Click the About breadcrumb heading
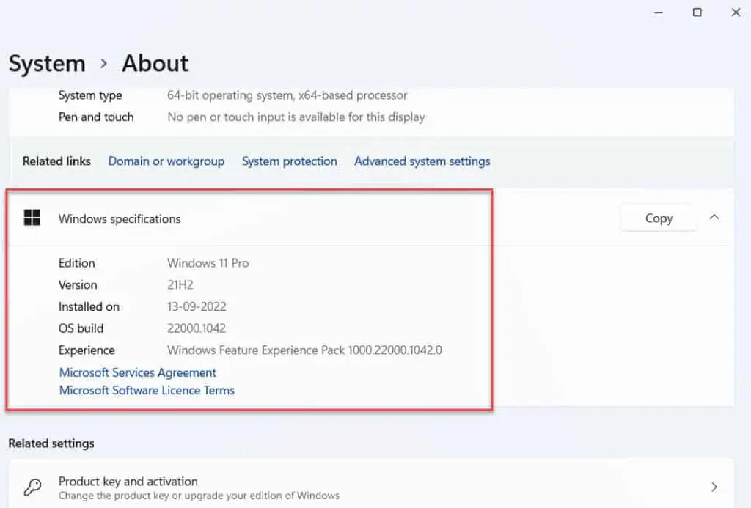 point(155,63)
